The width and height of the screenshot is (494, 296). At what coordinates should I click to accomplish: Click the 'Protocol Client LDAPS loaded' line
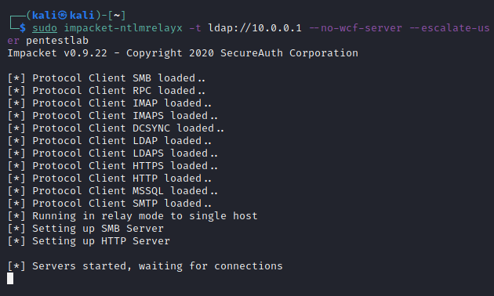(112, 153)
